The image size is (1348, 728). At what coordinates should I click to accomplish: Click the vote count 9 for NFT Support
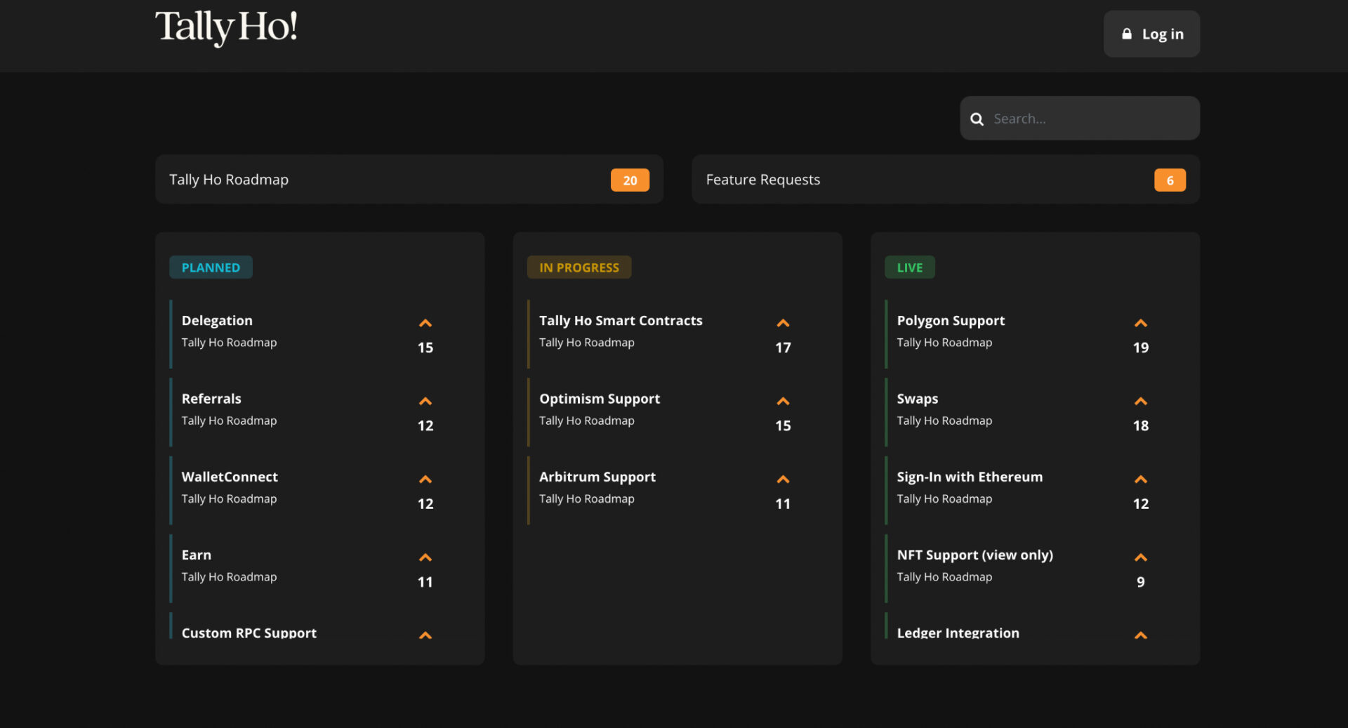tap(1141, 582)
